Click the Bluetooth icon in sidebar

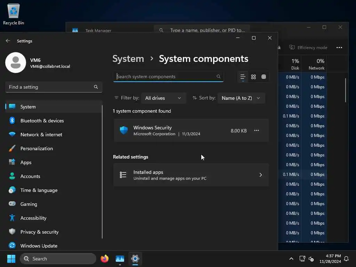coord(12,120)
